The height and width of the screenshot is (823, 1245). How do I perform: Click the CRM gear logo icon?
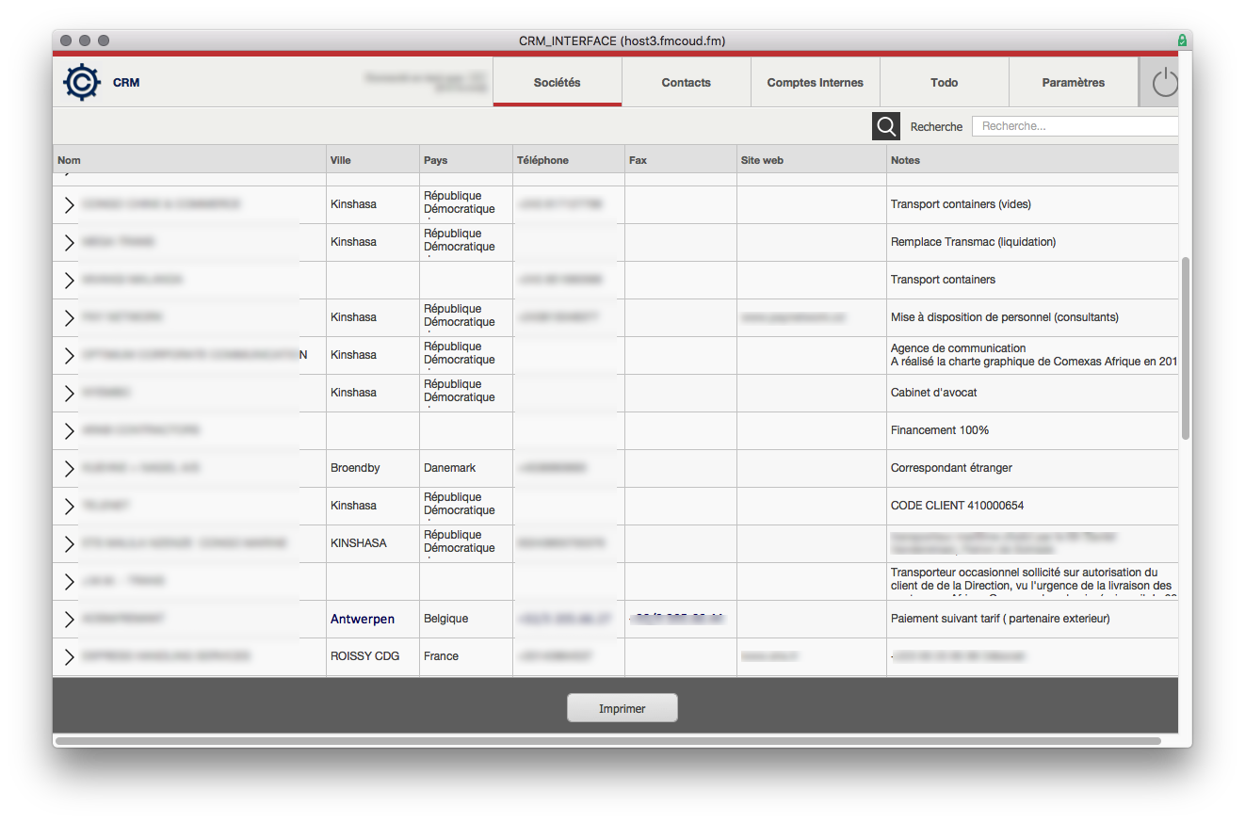point(82,82)
